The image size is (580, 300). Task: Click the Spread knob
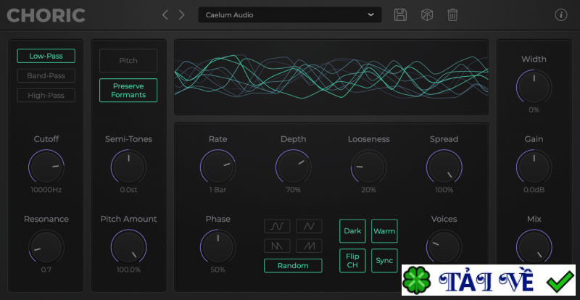444,167
